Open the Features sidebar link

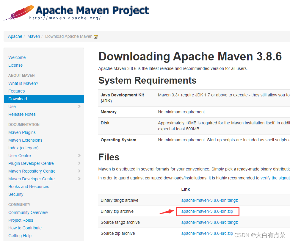[16, 91]
